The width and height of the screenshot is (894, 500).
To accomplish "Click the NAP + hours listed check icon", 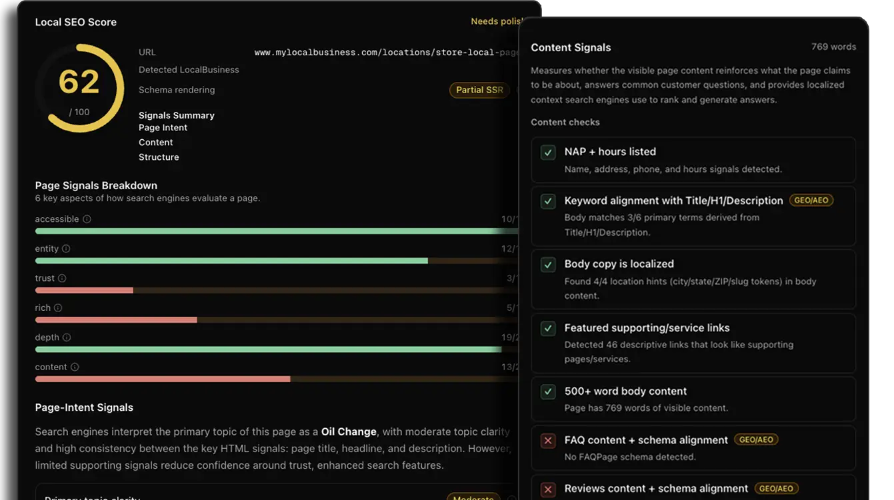I will [548, 152].
